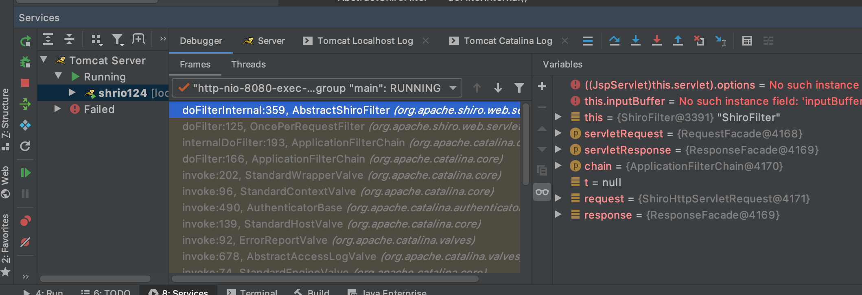
Task: Collapse the Running node
Action: click(x=58, y=76)
